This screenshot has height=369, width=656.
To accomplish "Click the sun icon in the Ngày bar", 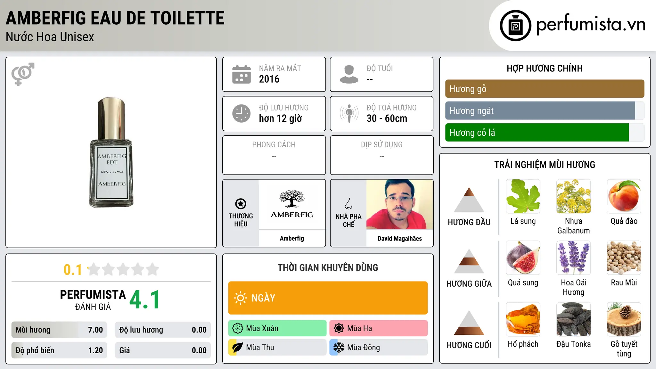I will (241, 298).
